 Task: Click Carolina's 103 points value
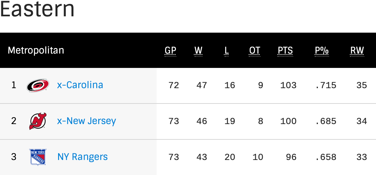pyautogui.click(x=288, y=86)
